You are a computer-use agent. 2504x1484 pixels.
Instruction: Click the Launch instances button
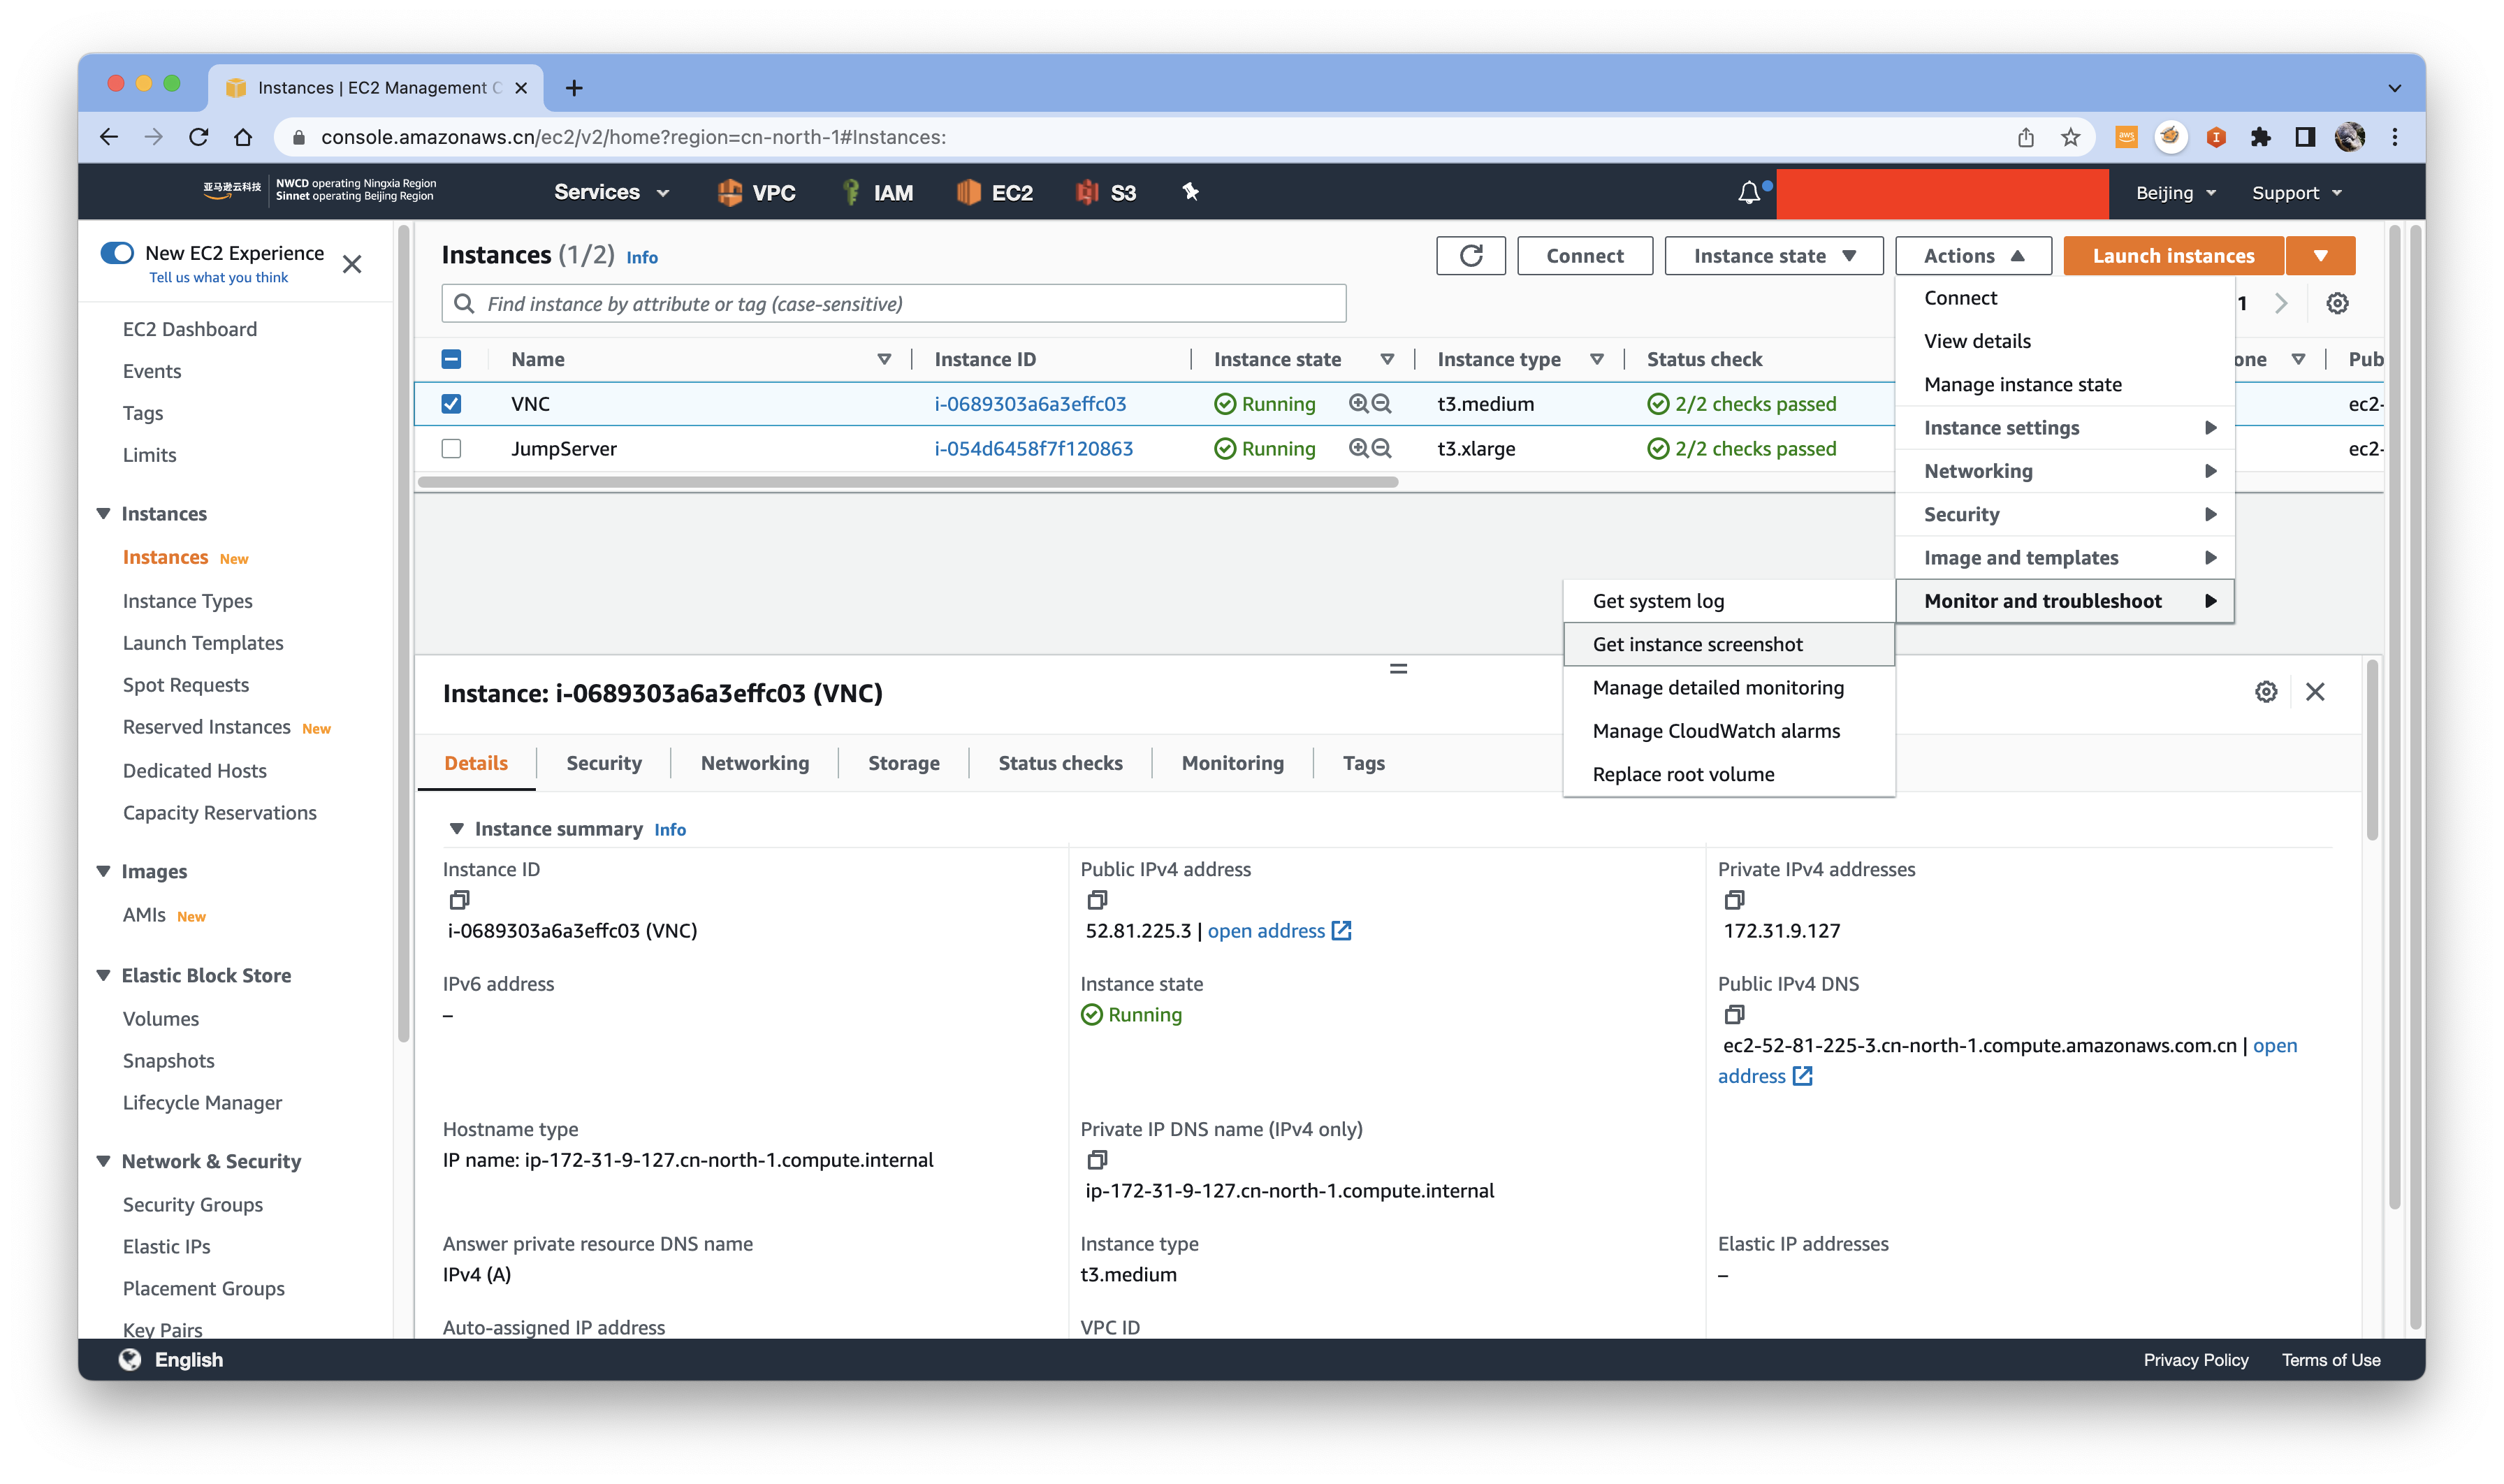(2173, 256)
